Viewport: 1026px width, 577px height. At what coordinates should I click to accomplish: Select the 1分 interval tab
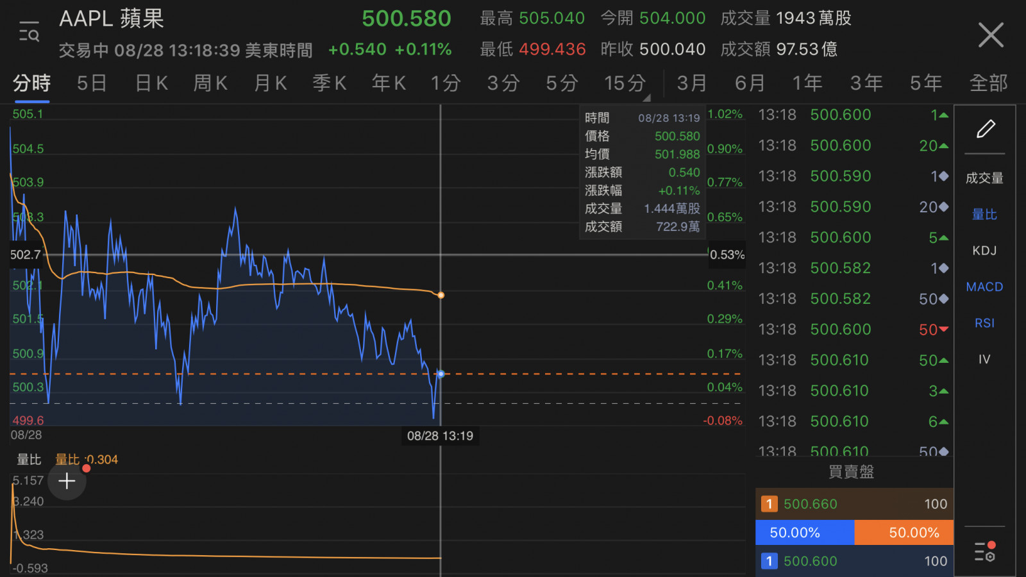(x=446, y=83)
